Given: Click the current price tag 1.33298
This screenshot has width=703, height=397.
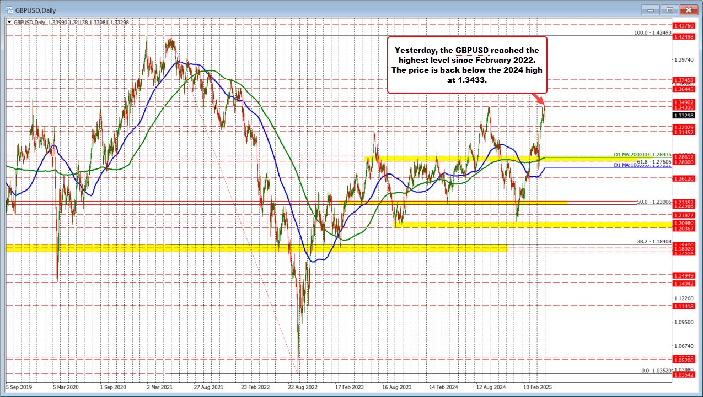Looking at the screenshot, I should (x=685, y=116).
